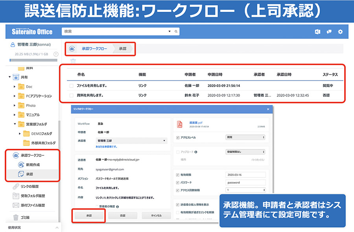Click the trash delete icon above the table
This screenshot has width=354, height=232.
(73, 61)
